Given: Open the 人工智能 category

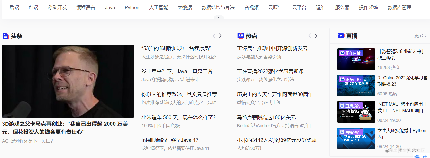Looking at the screenshot, I should (159, 8).
